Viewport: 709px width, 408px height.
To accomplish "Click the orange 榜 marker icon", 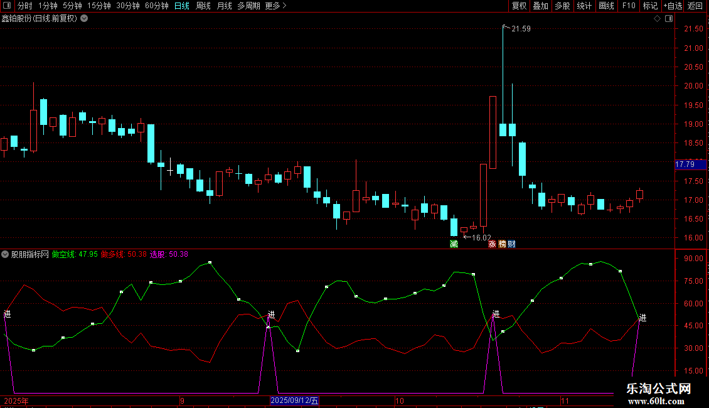I will coord(502,244).
